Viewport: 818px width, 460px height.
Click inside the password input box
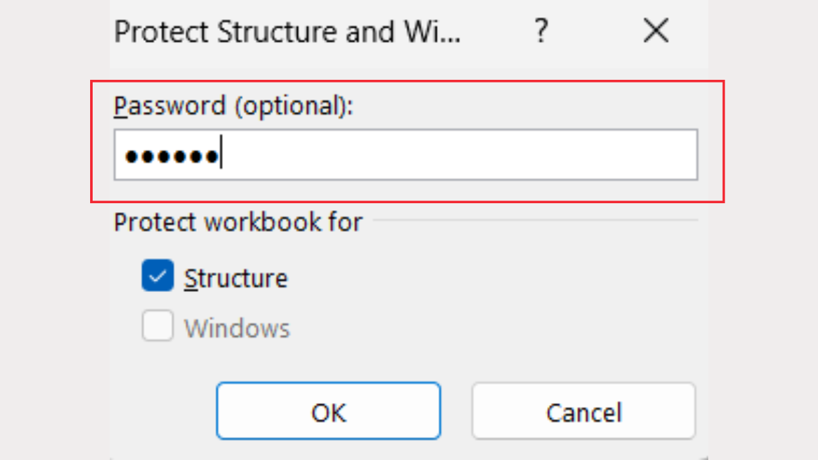pyautogui.click(x=405, y=154)
